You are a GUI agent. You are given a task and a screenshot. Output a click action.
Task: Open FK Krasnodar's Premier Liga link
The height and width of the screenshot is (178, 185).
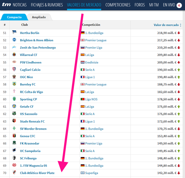coord(94,143)
